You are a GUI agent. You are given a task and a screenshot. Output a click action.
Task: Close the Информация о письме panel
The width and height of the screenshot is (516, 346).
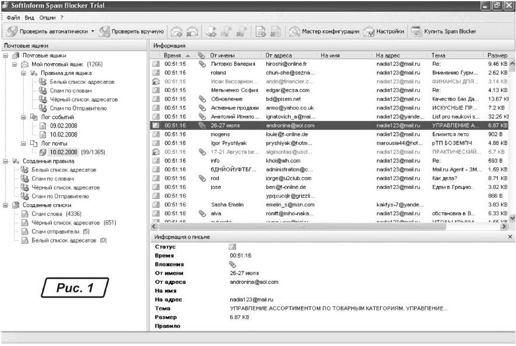pos(510,237)
